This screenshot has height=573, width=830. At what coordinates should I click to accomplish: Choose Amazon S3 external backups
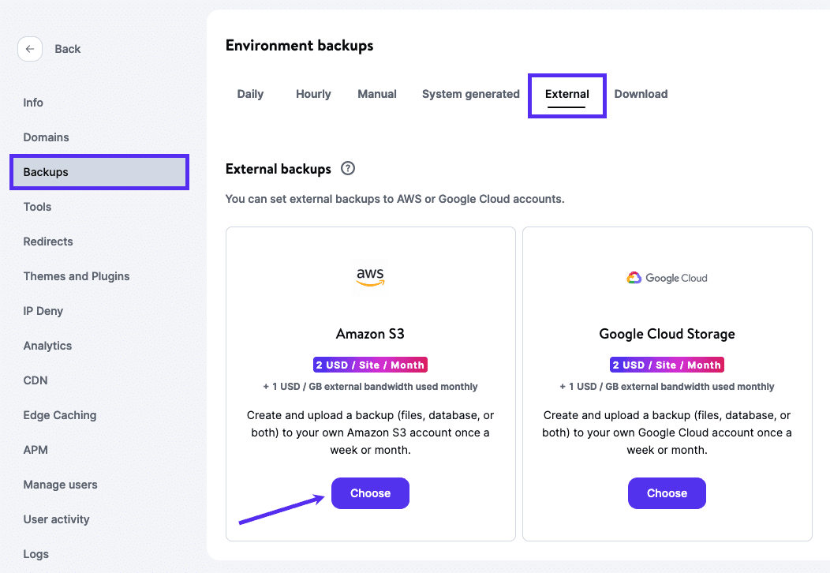click(x=370, y=492)
